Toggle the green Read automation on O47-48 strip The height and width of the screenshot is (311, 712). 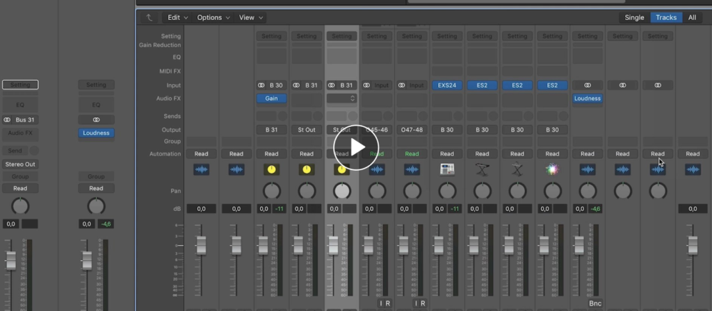pyautogui.click(x=412, y=153)
